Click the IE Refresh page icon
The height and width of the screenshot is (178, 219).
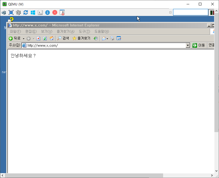(x=45, y=38)
